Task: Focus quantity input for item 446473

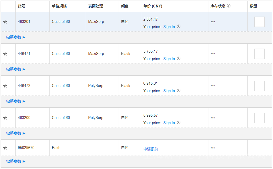Action: 259,86
